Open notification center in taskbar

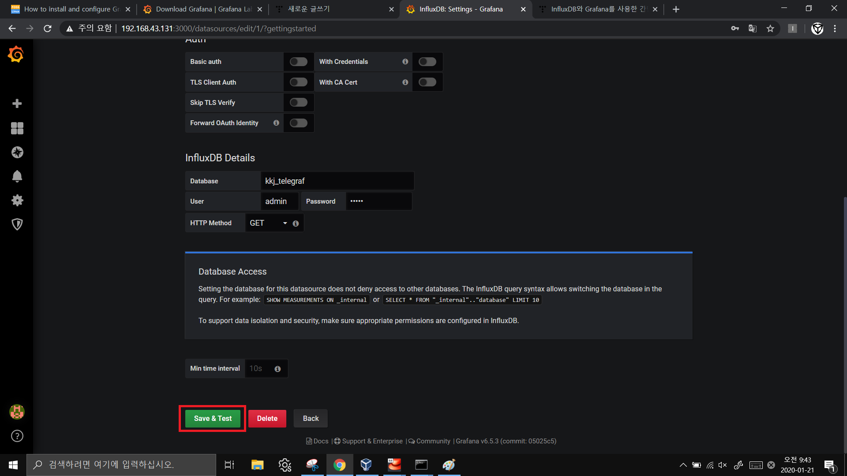pos(829,465)
